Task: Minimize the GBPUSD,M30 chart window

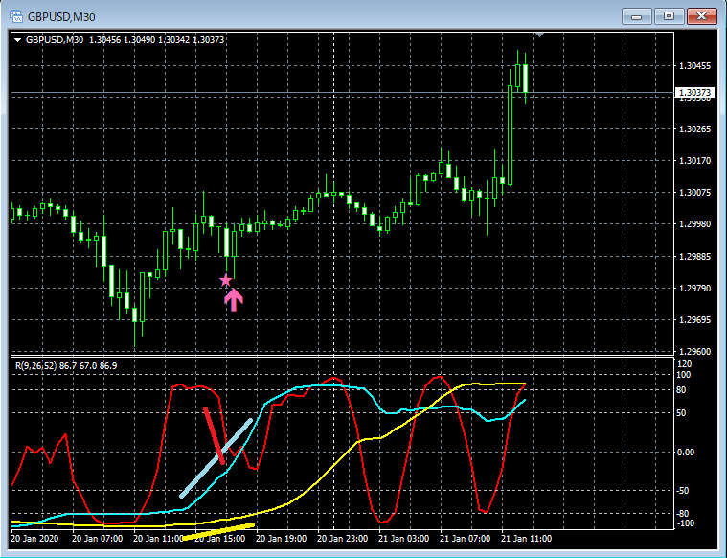Action: 637,16
